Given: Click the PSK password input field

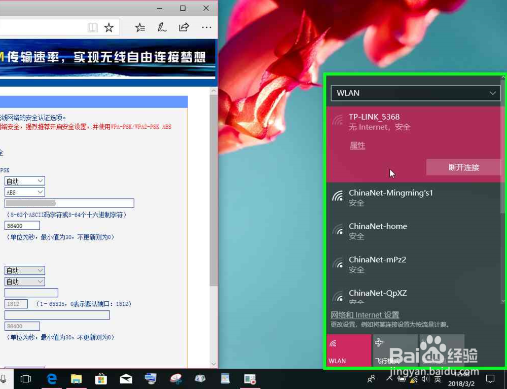Looking at the screenshot, I should tap(69, 203).
